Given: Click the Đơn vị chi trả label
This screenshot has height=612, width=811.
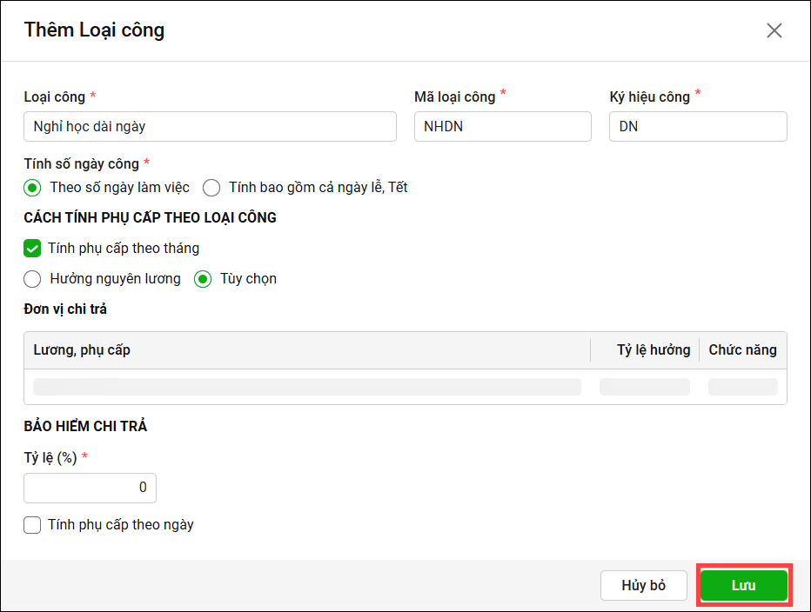Looking at the screenshot, I should coord(65,309).
